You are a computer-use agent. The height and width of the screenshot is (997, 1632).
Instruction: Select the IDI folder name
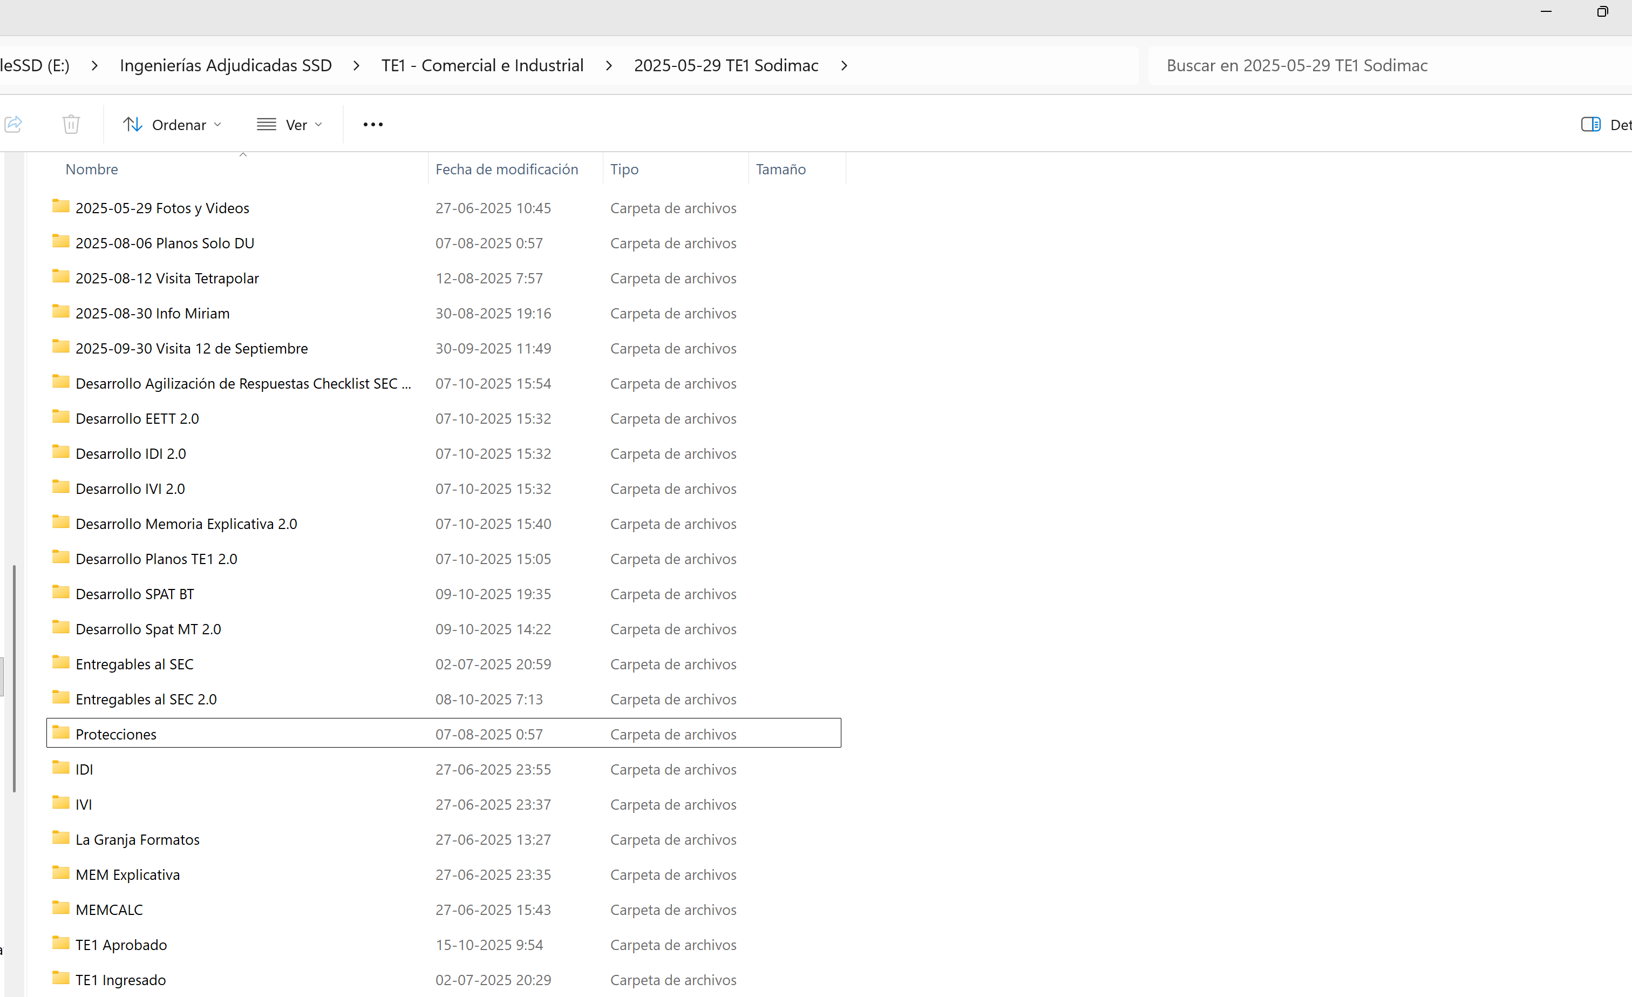84,770
